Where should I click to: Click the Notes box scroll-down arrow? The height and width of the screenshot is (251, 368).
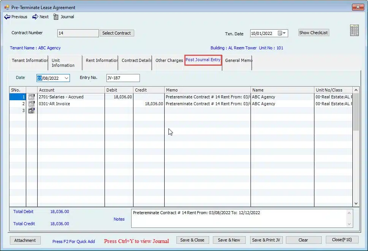coord(349,224)
